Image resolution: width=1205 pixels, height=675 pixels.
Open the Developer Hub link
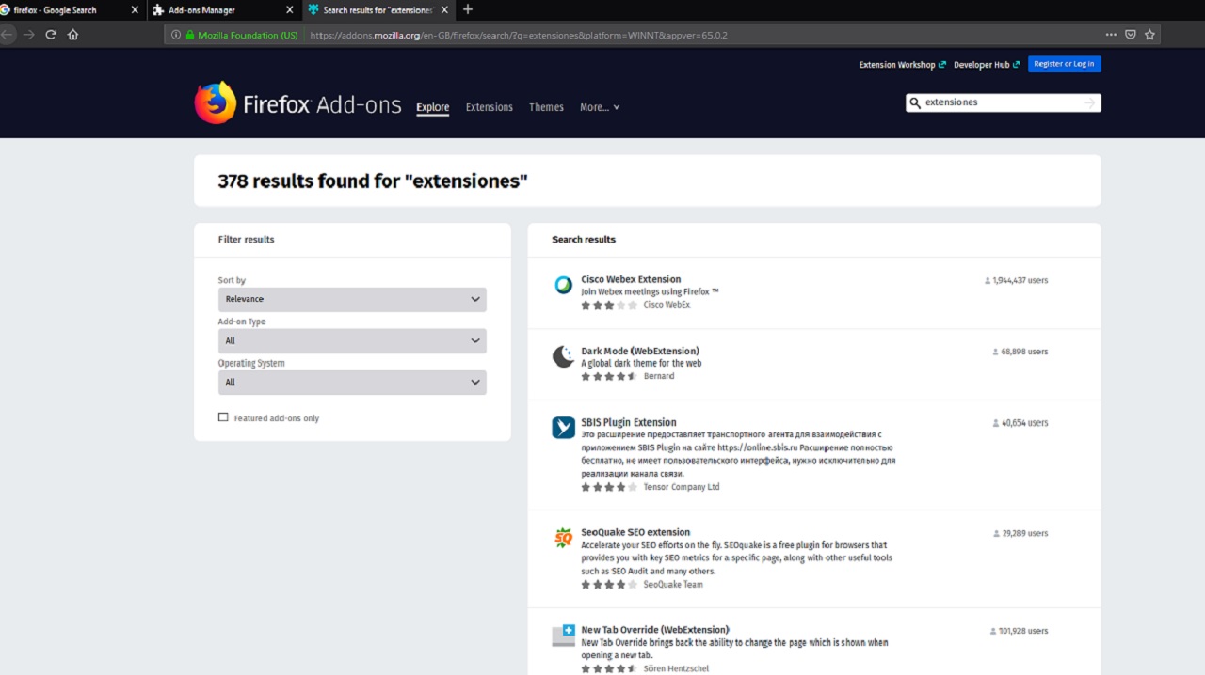click(982, 64)
